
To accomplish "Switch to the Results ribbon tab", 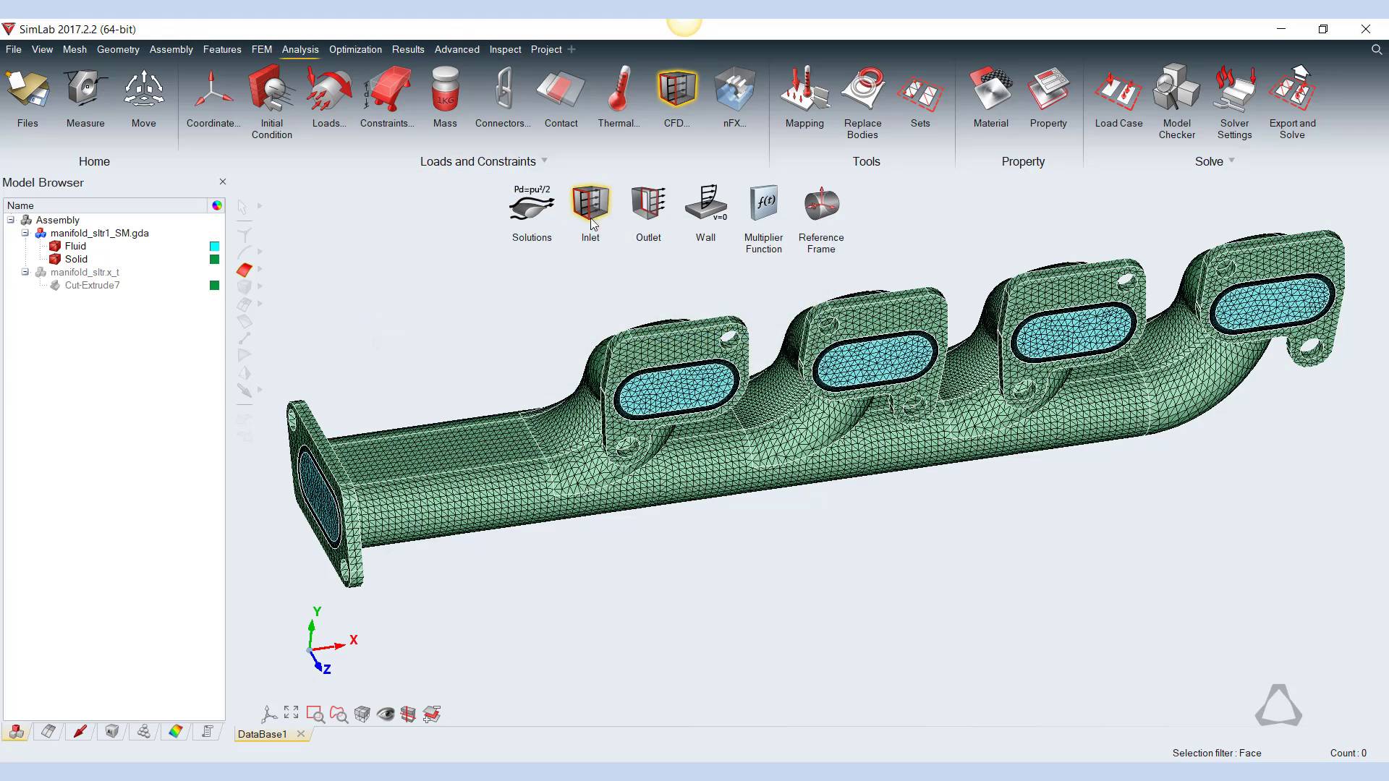I will click(407, 49).
